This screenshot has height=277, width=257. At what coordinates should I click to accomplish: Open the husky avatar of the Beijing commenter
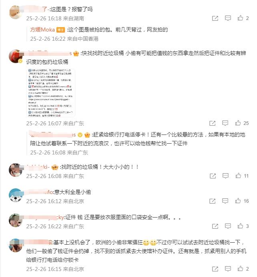(x=16, y=195)
